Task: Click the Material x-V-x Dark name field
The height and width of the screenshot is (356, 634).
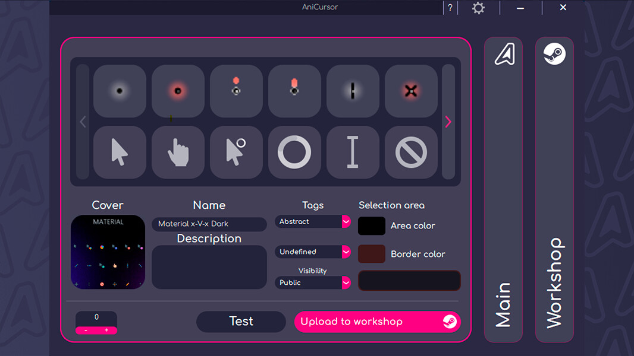Action: pos(209,224)
